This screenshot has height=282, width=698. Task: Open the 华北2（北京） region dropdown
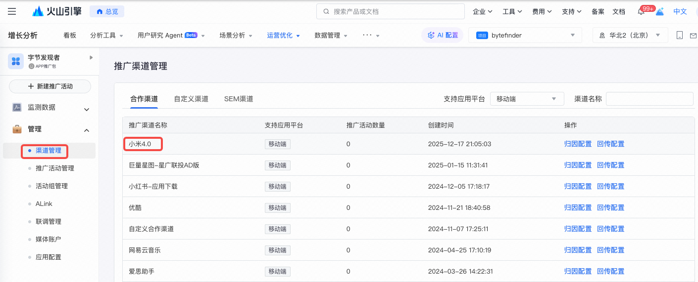pyautogui.click(x=630, y=35)
